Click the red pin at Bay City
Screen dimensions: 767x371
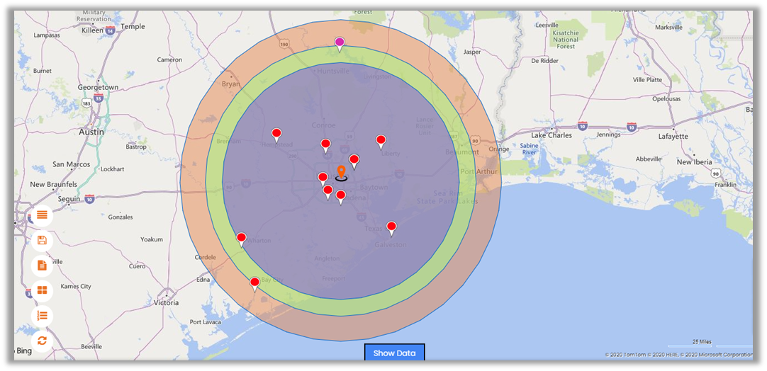click(254, 283)
